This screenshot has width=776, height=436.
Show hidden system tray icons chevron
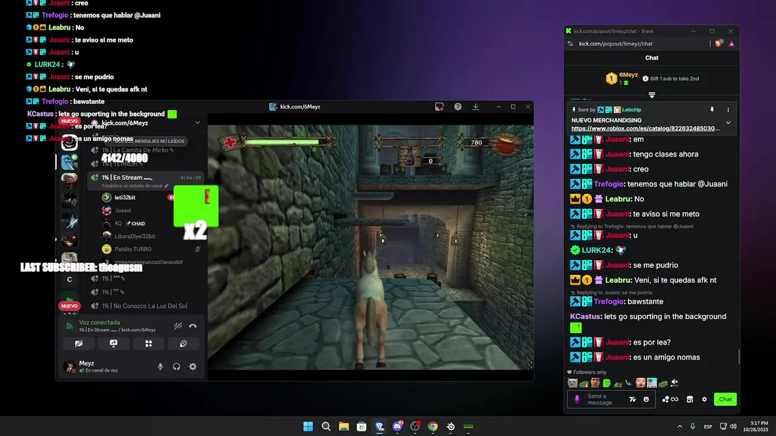(680, 426)
